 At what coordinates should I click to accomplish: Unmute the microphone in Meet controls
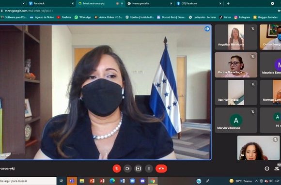pyautogui.click(x=117, y=169)
